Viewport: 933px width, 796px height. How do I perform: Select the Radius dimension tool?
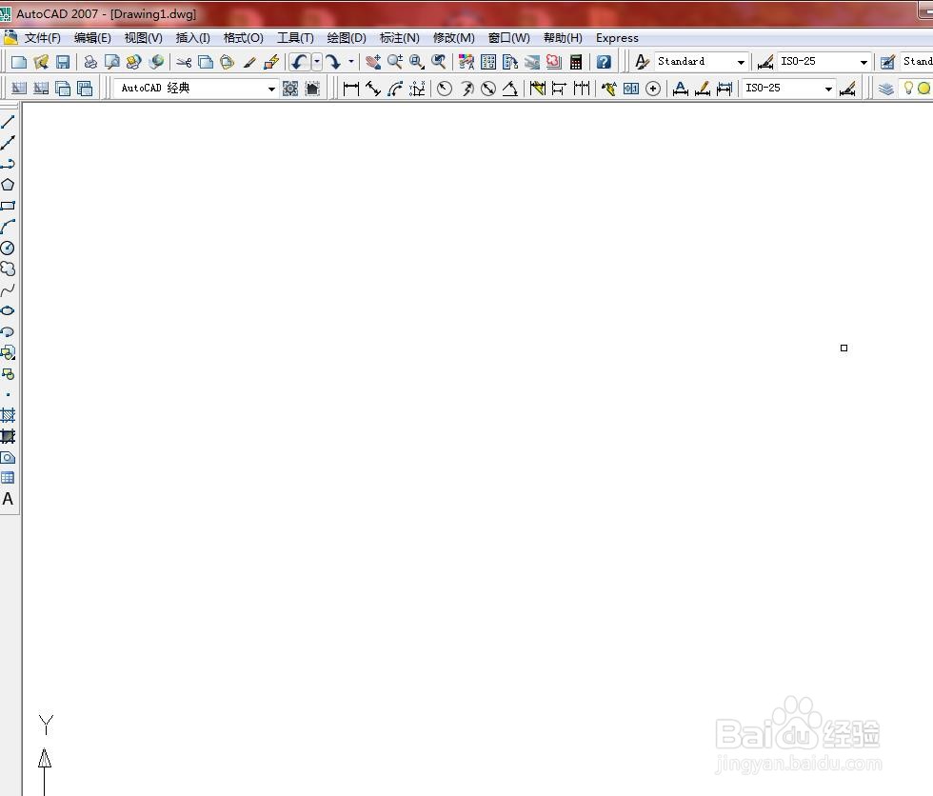click(x=445, y=89)
